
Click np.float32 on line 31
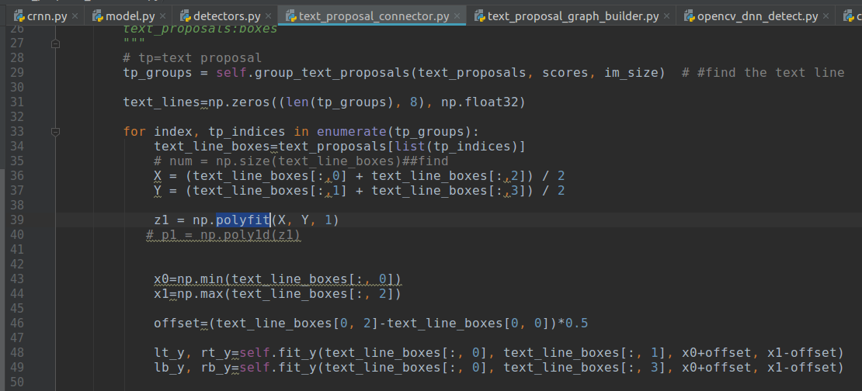pos(479,102)
